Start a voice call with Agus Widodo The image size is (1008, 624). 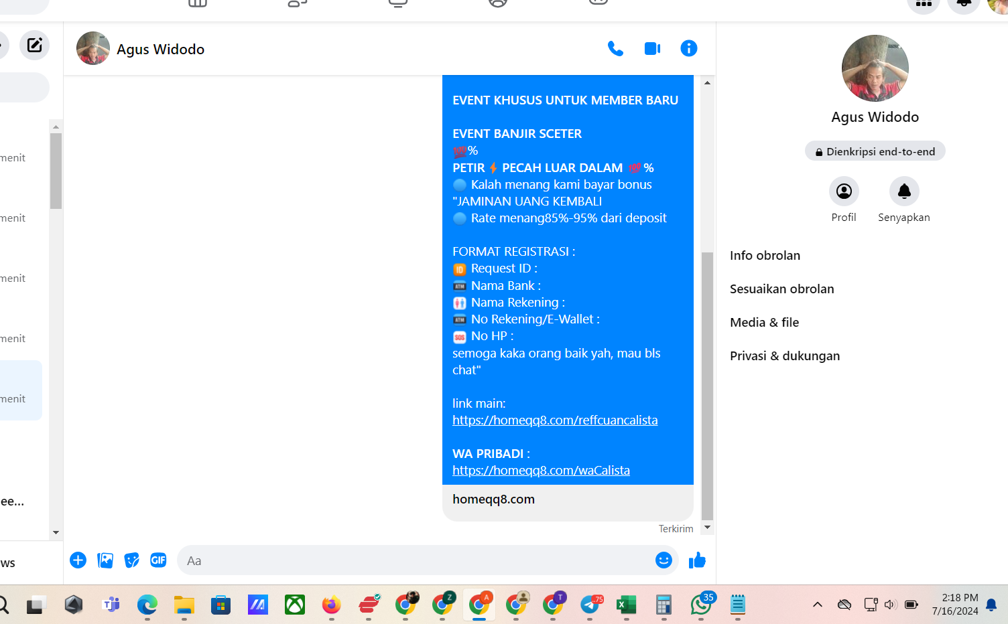point(615,49)
